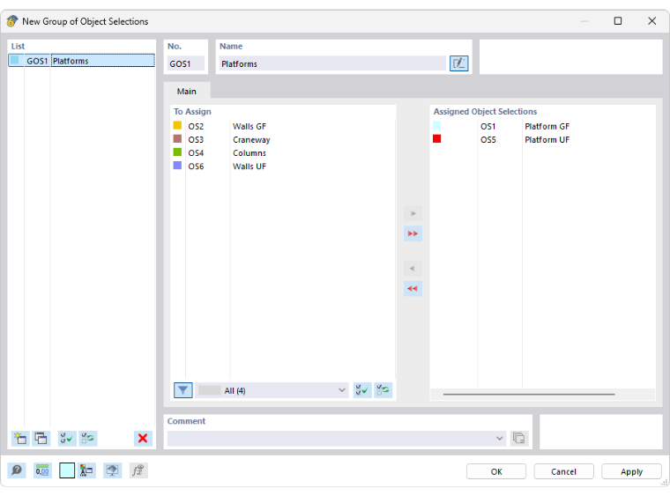This screenshot has height=496, width=670.
Task: Click invert selection icon under the List panel
Action: tap(88, 439)
